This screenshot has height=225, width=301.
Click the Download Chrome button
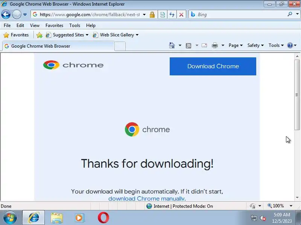213,66
